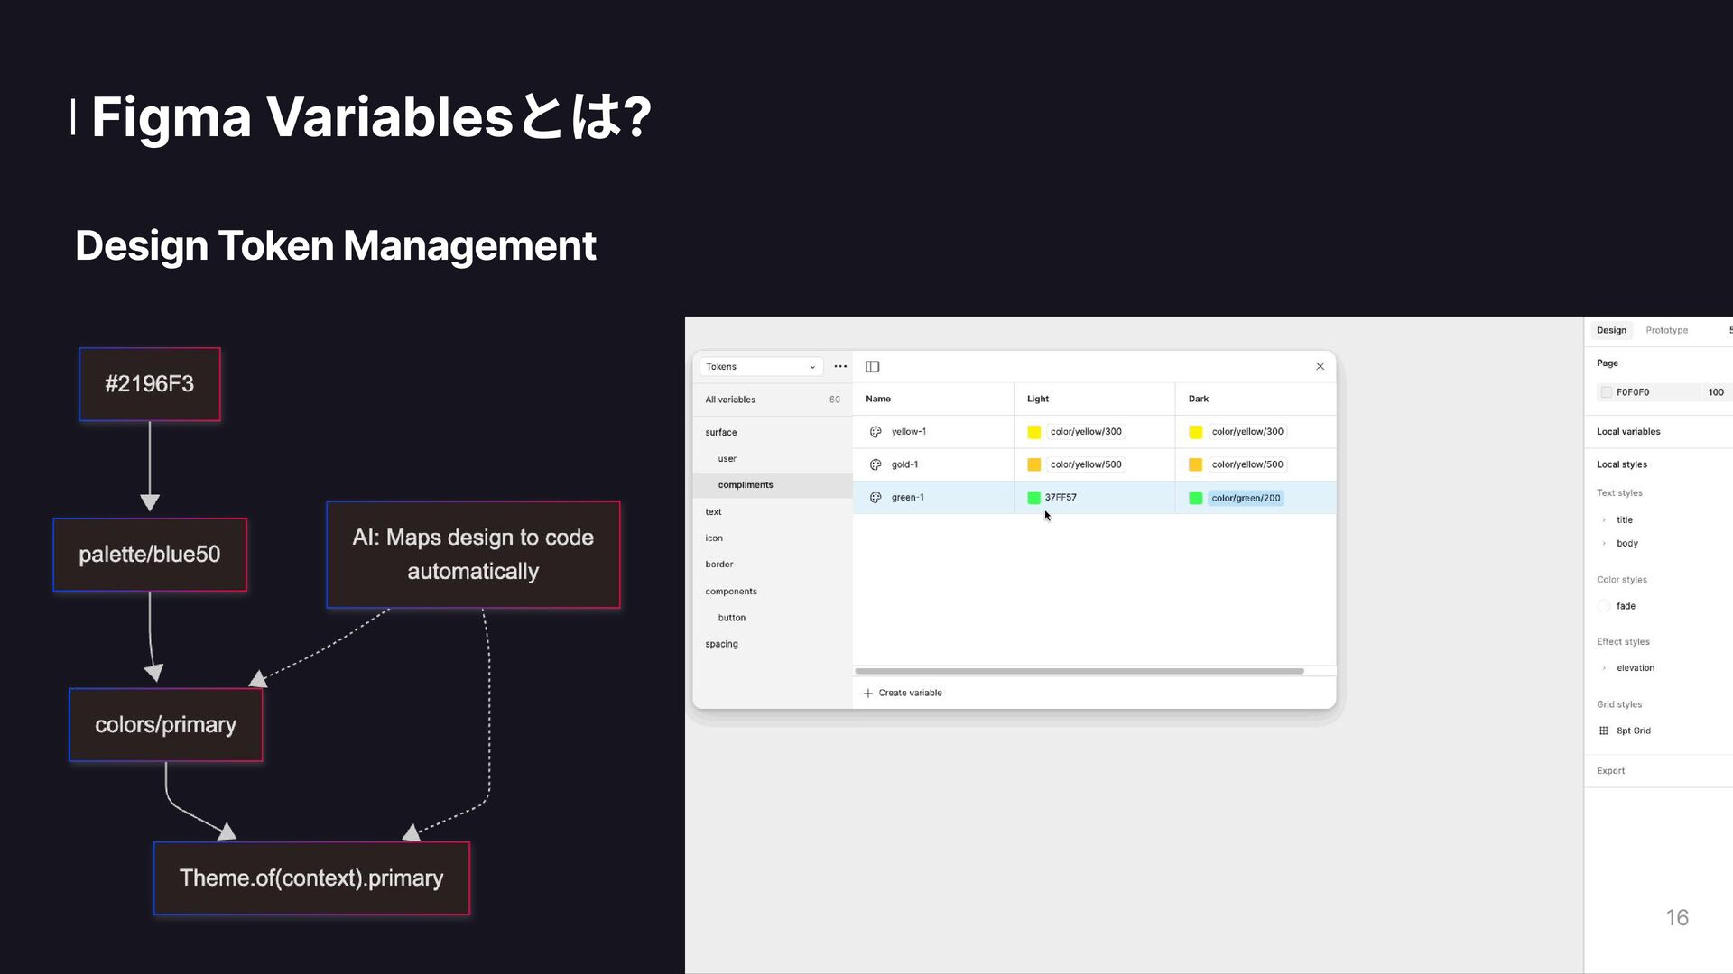Switch to the Prototype tab
The width and height of the screenshot is (1733, 974).
coord(1666,330)
